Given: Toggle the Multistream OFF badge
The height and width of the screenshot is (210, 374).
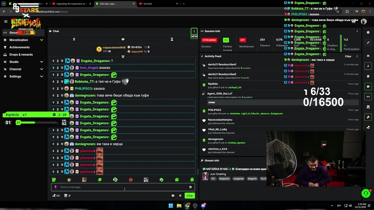Looking at the screenshot, I should pos(242,40).
